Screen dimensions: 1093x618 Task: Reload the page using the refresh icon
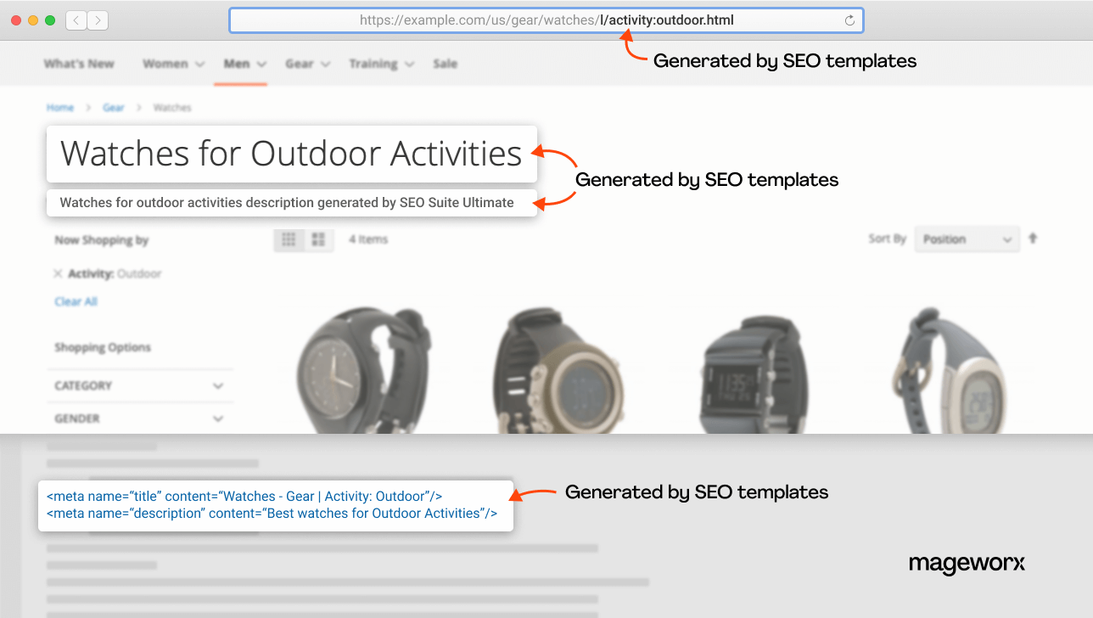click(849, 20)
